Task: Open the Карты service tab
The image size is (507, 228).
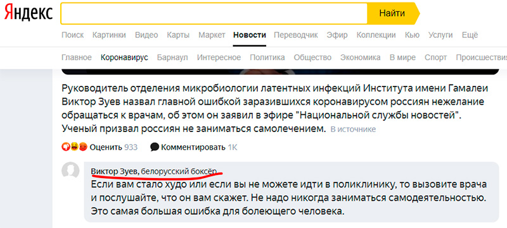Action: 178,35
